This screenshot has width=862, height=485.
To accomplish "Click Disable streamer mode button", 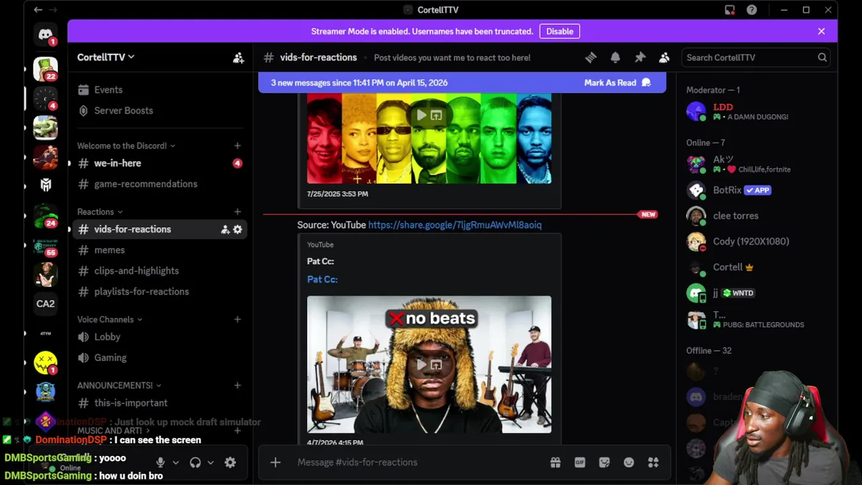I will 560,32.
